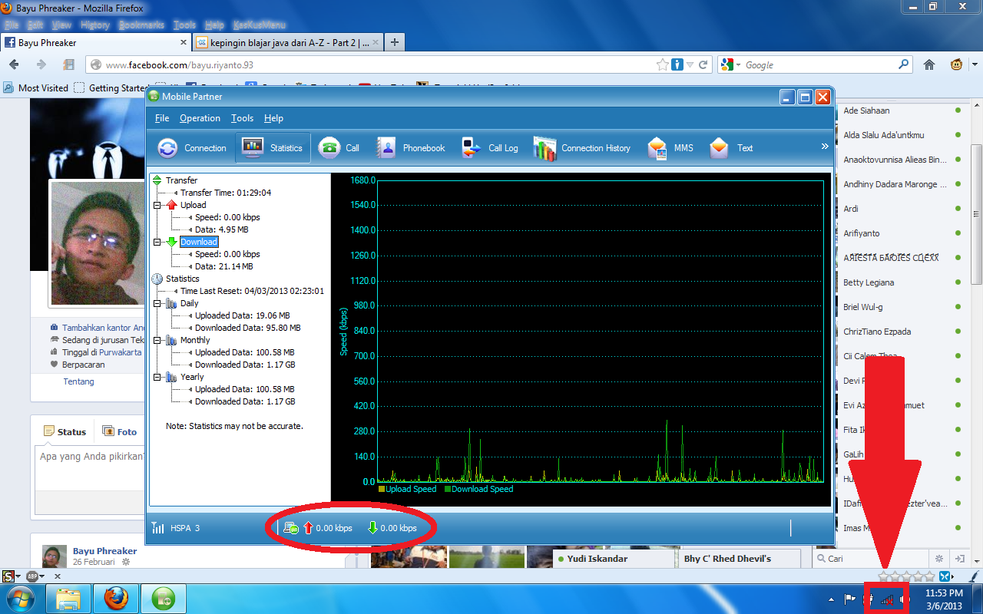This screenshot has height=614, width=983.
Task: Collapse the Upload tree node
Action: [157, 205]
